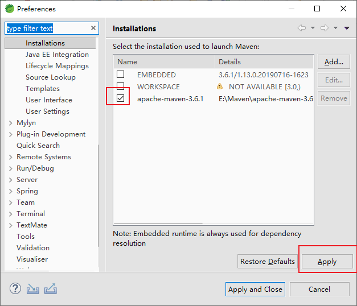This screenshot has width=357, height=306.
Task: Click the Name column header
Action: [164, 61]
